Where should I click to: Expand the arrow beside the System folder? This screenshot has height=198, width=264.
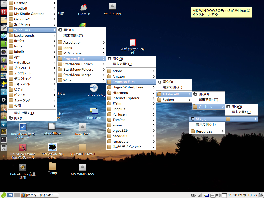click(189, 100)
